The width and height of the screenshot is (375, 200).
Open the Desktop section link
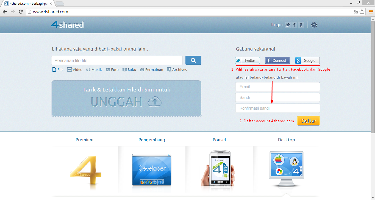coord(287,140)
